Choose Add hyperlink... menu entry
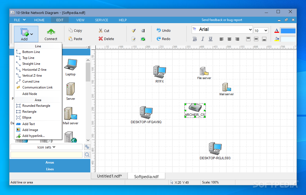The image size is (306, 195). coord(38,136)
